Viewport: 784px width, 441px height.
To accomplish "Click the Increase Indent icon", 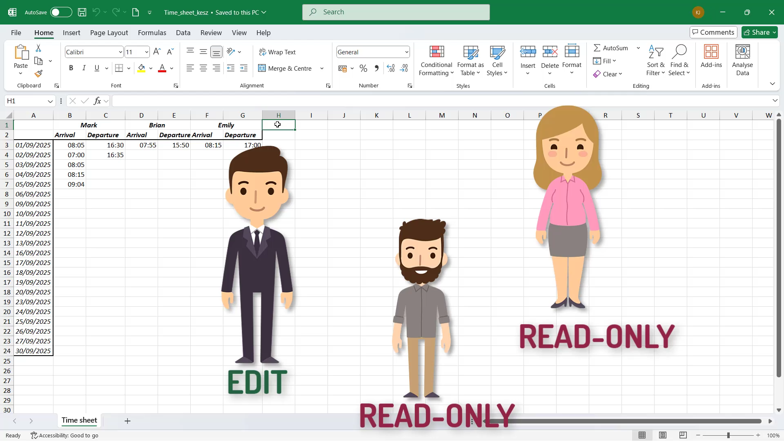I will (x=244, y=68).
